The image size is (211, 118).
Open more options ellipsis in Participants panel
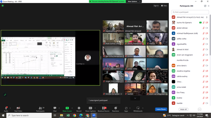point(199,109)
